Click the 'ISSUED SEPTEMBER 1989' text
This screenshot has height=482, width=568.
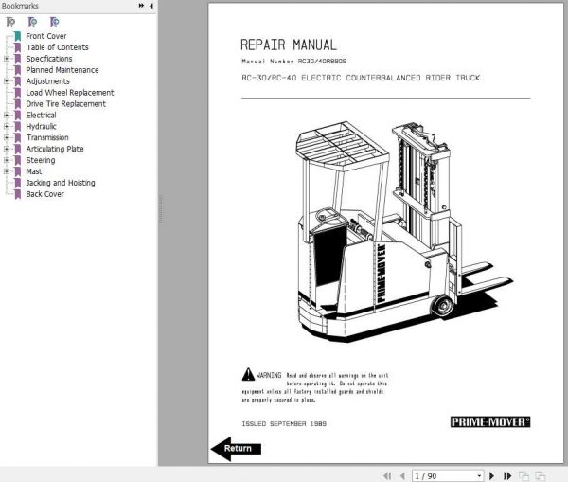tap(284, 423)
